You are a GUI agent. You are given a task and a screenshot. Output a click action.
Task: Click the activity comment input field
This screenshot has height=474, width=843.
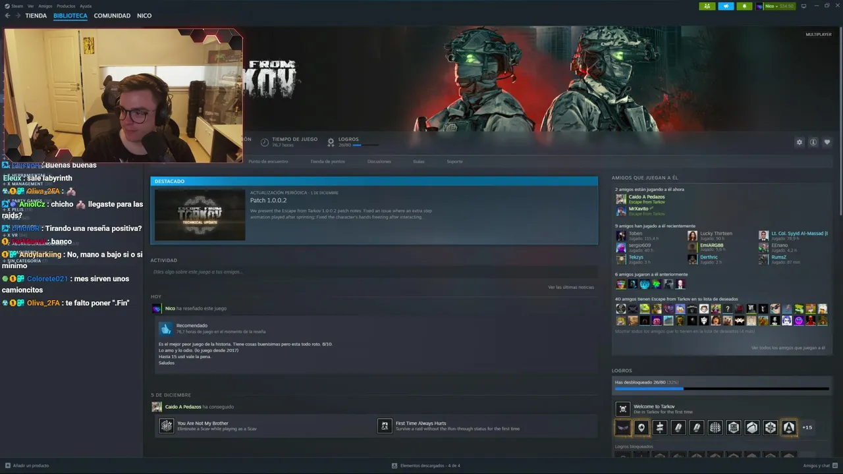(373, 272)
